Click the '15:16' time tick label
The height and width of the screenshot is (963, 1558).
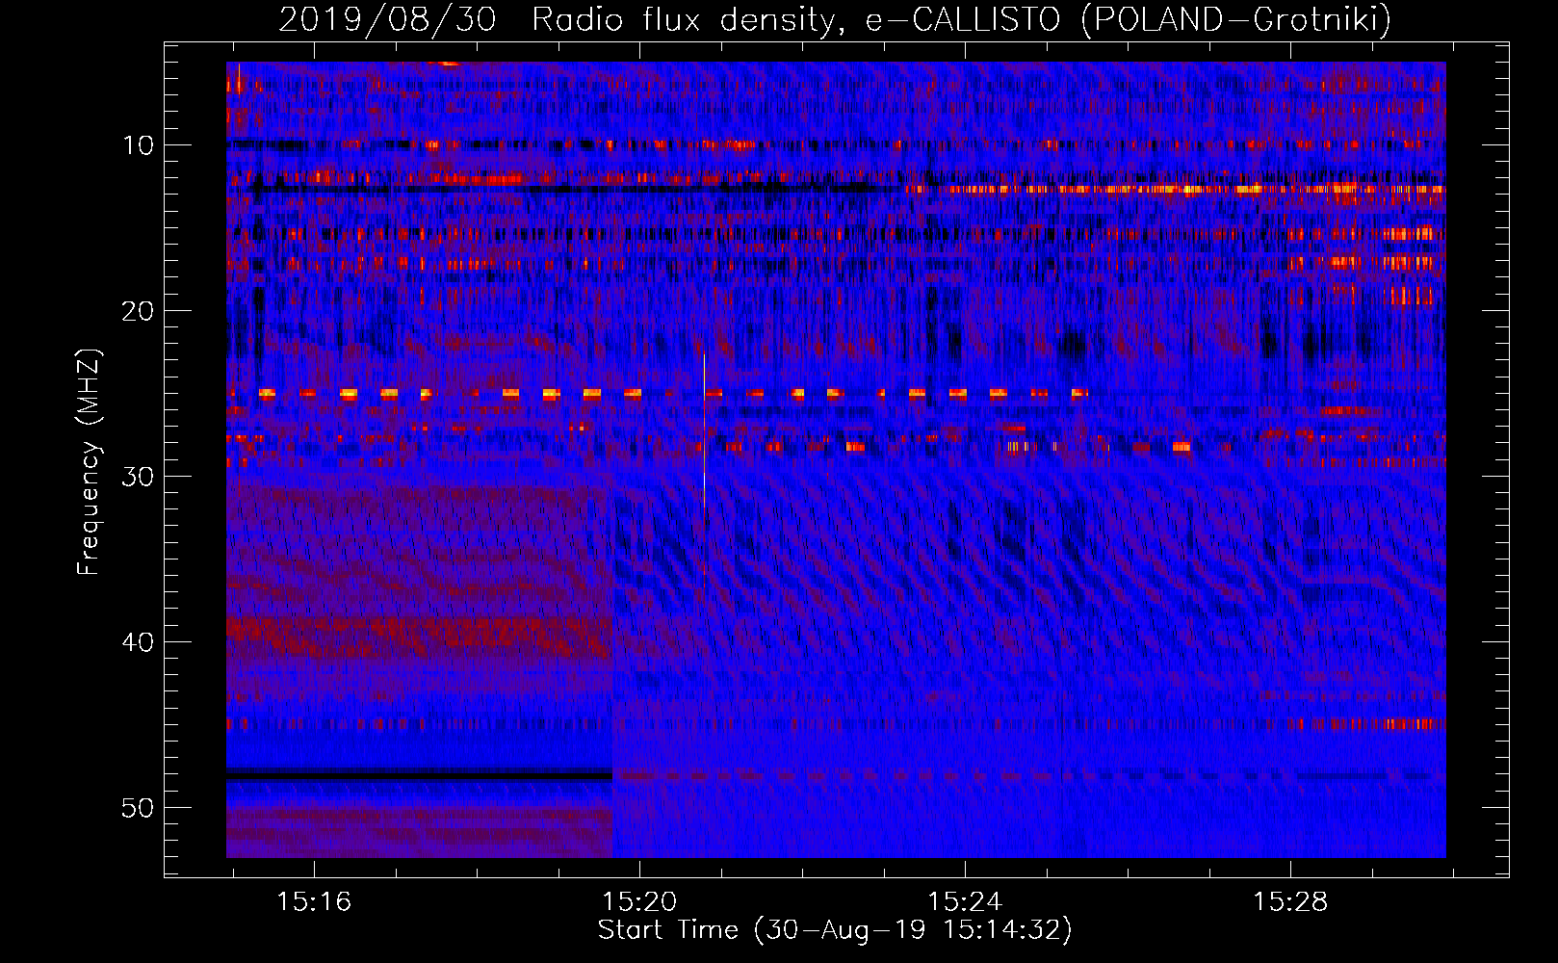tap(314, 901)
